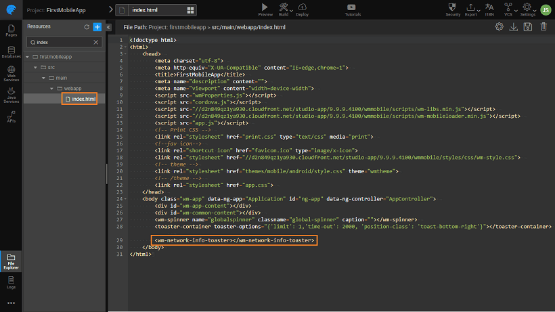The width and height of the screenshot is (555, 312).
Task: Open the Deploy cloud option
Action: [x=302, y=7]
